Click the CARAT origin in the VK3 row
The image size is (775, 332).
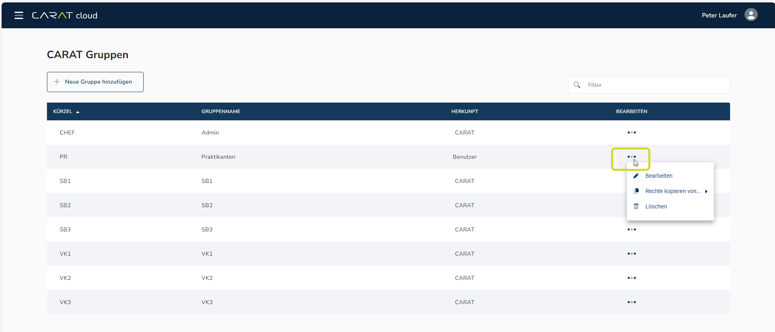[465, 302]
